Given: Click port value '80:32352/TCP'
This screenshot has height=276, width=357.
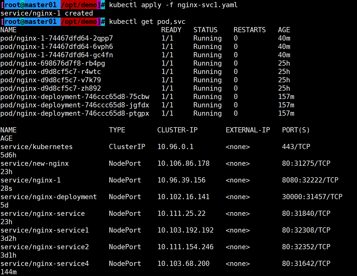Looking at the screenshot, I should [306, 247].
